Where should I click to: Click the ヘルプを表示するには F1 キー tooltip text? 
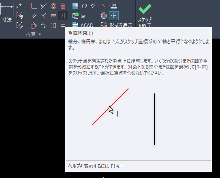click(x=96, y=166)
